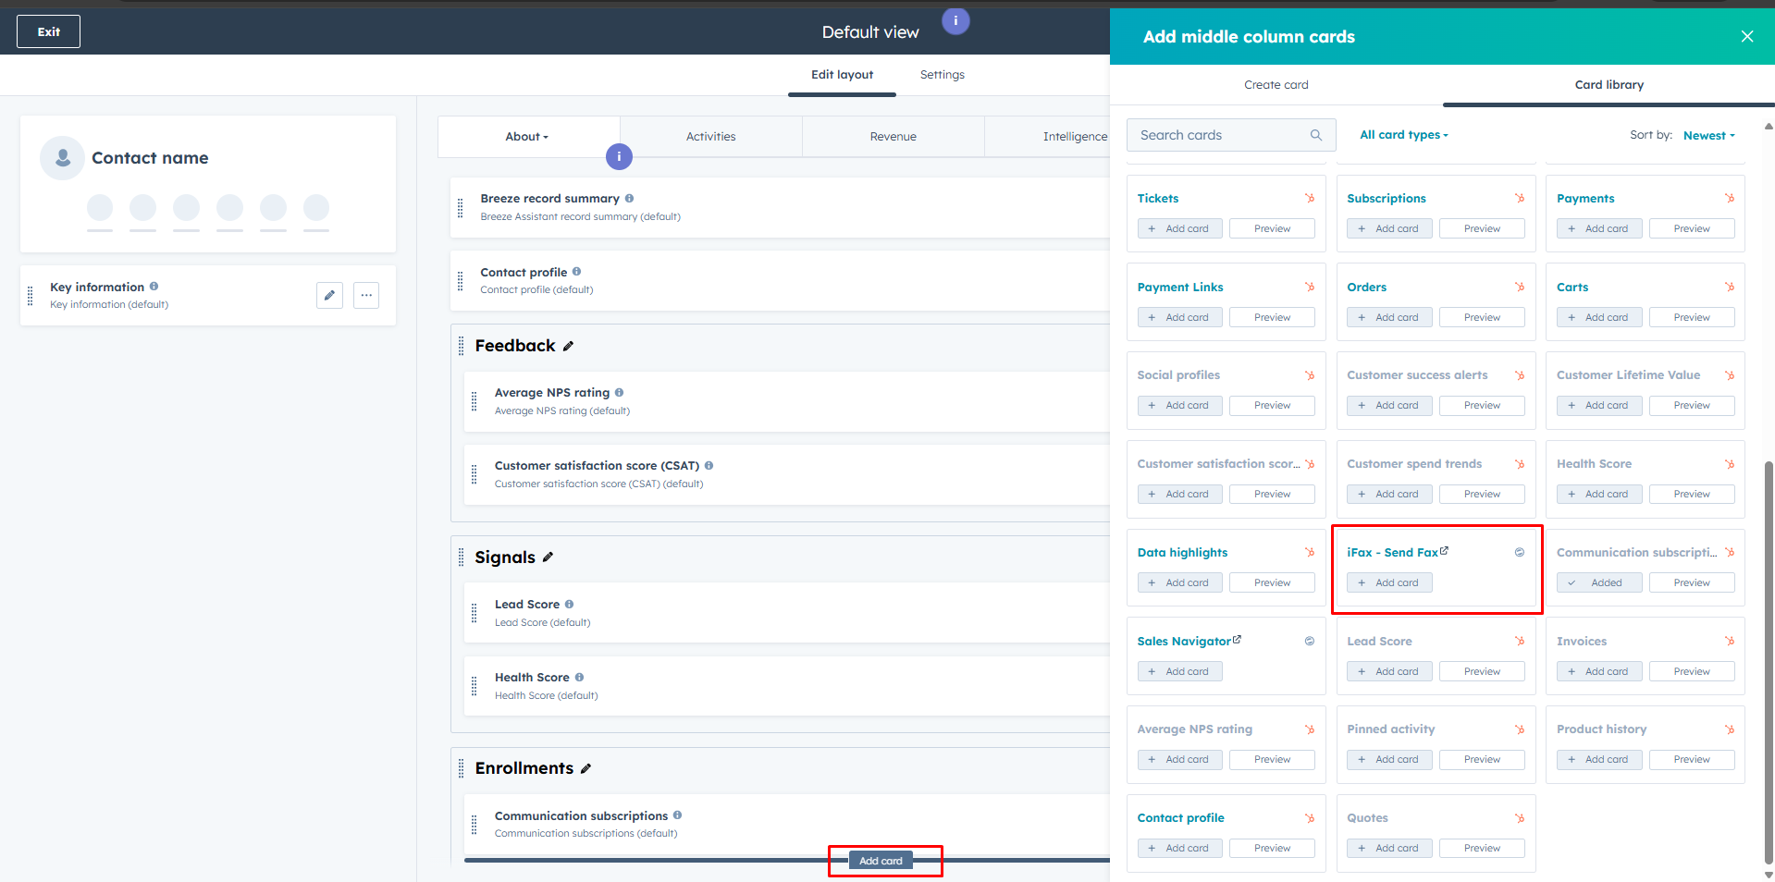
Task: Open the three-dot menu on Key information card
Action: [x=366, y=296]
